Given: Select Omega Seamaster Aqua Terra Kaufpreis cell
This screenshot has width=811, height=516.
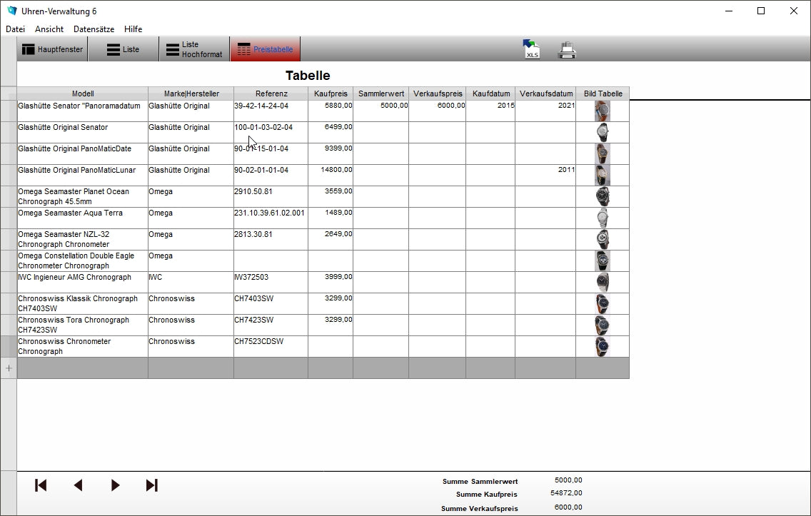Looking at the screenshot, I should click(x=331, y=218).
